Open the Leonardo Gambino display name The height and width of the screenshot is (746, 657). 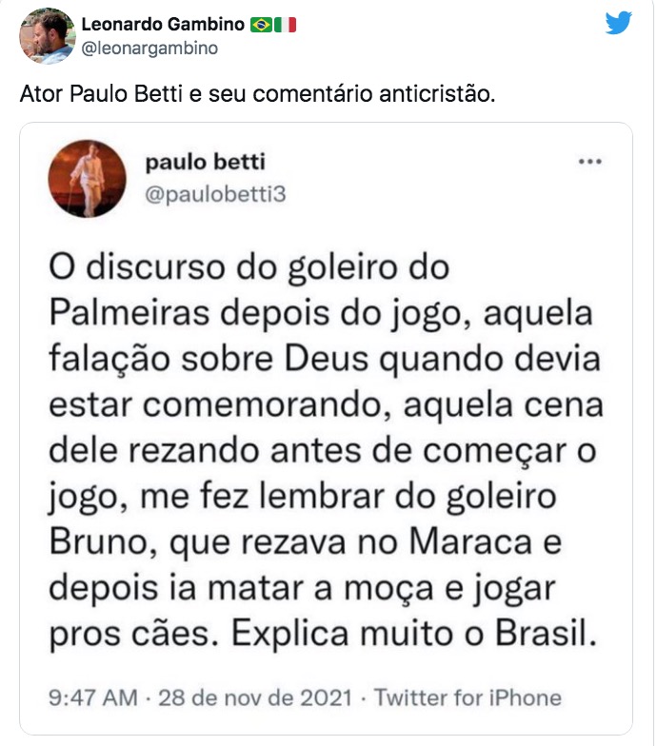pyautogui.click(x=164, y=24)
